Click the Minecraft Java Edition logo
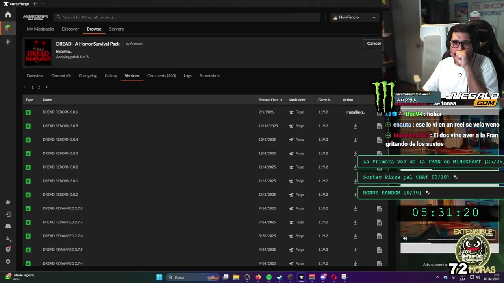This screenshot has height=283, width=504. pos(35,17)
